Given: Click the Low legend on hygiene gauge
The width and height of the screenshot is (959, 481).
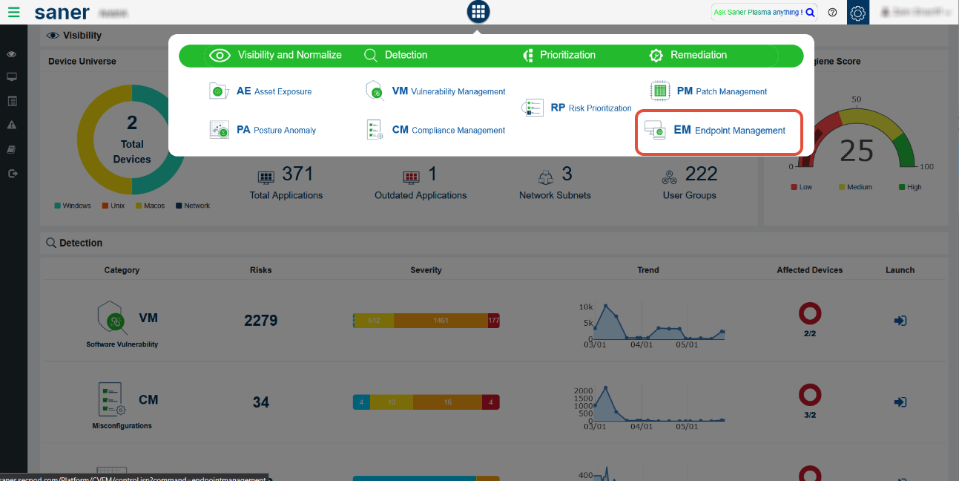Looking at the screenshot, I should click(802, 187).
